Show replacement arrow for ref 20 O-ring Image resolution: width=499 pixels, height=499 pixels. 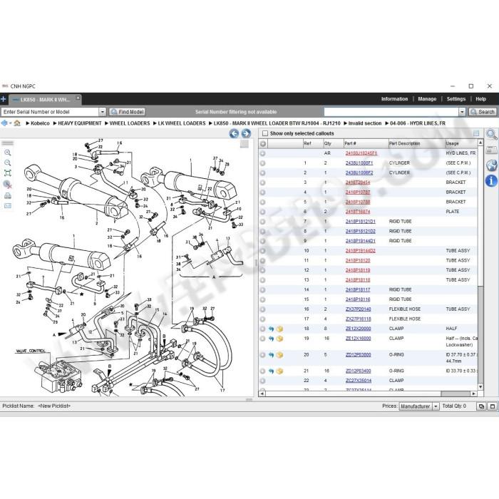point(271,355)
